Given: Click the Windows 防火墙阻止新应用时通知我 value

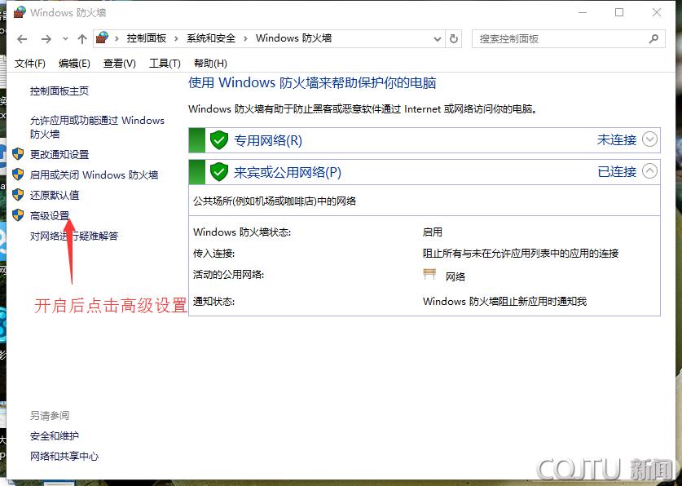Looking at the screenshot, I should (504, 302).
